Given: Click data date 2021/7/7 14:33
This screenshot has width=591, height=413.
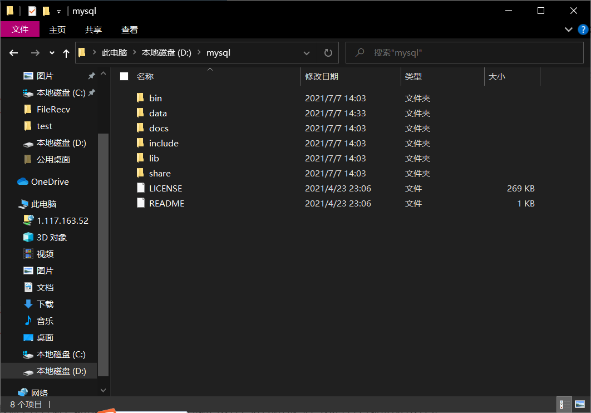Looking at the screenshot, I should 336,113.
